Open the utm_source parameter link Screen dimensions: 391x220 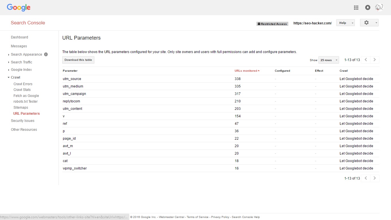72,79
